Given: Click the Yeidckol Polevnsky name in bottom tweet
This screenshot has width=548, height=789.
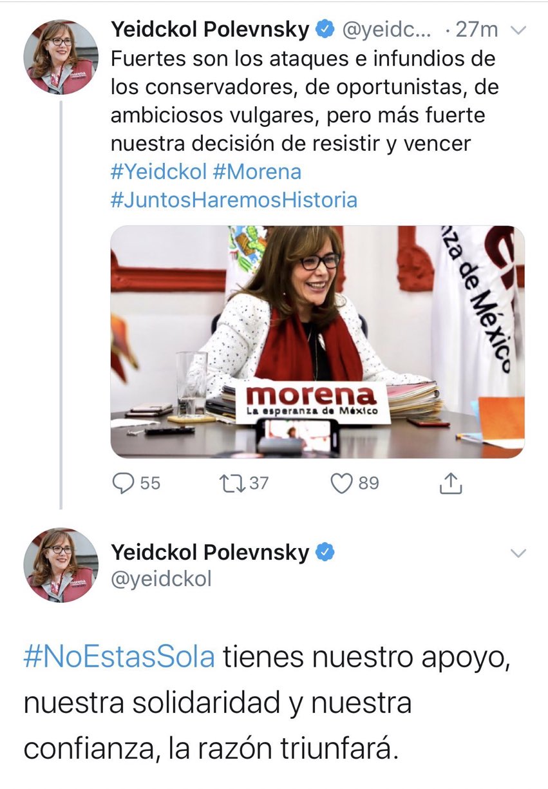Looking at the screenshot, I should 211,552.
